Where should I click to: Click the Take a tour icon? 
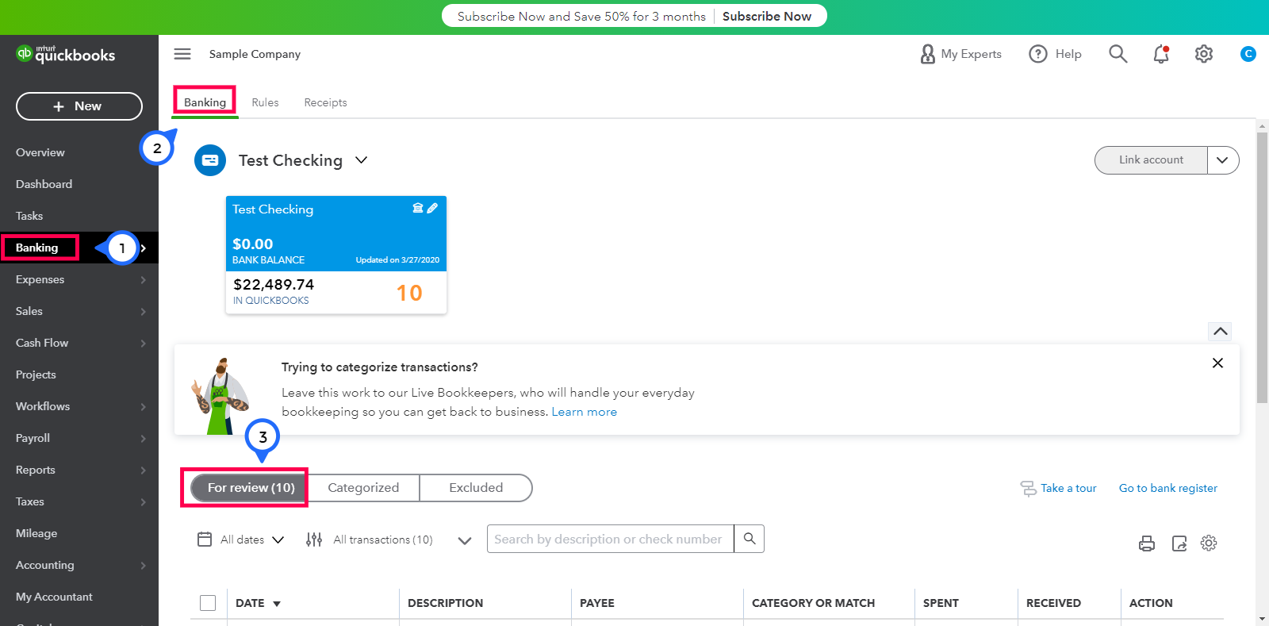point(1028,488)
